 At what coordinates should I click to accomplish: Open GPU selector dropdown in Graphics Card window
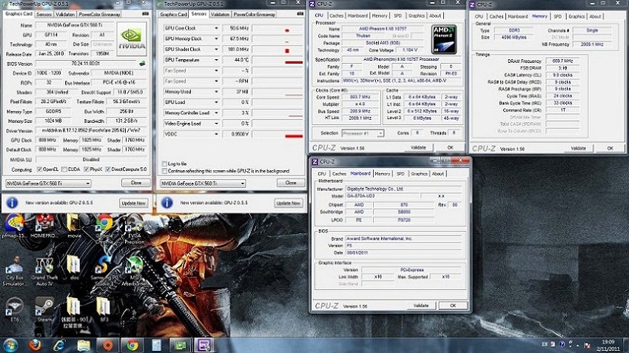88,184
